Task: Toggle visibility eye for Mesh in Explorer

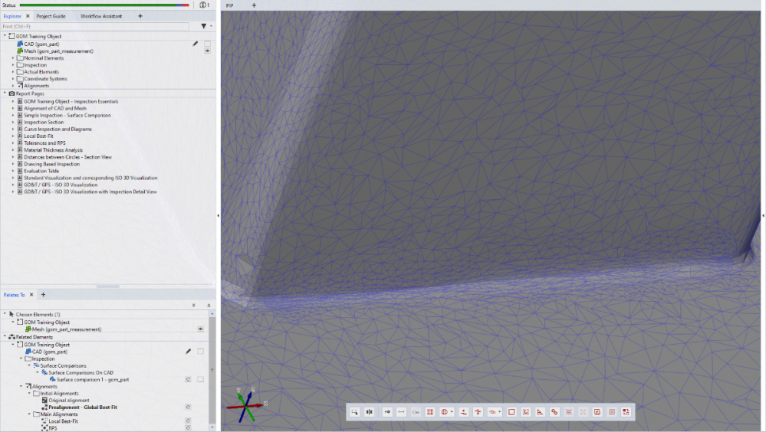Action: pos(207,51)
